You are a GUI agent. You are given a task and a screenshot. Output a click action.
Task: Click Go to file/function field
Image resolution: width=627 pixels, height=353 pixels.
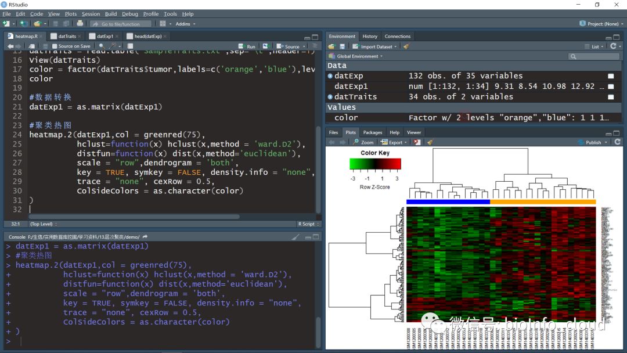point(121,24)
